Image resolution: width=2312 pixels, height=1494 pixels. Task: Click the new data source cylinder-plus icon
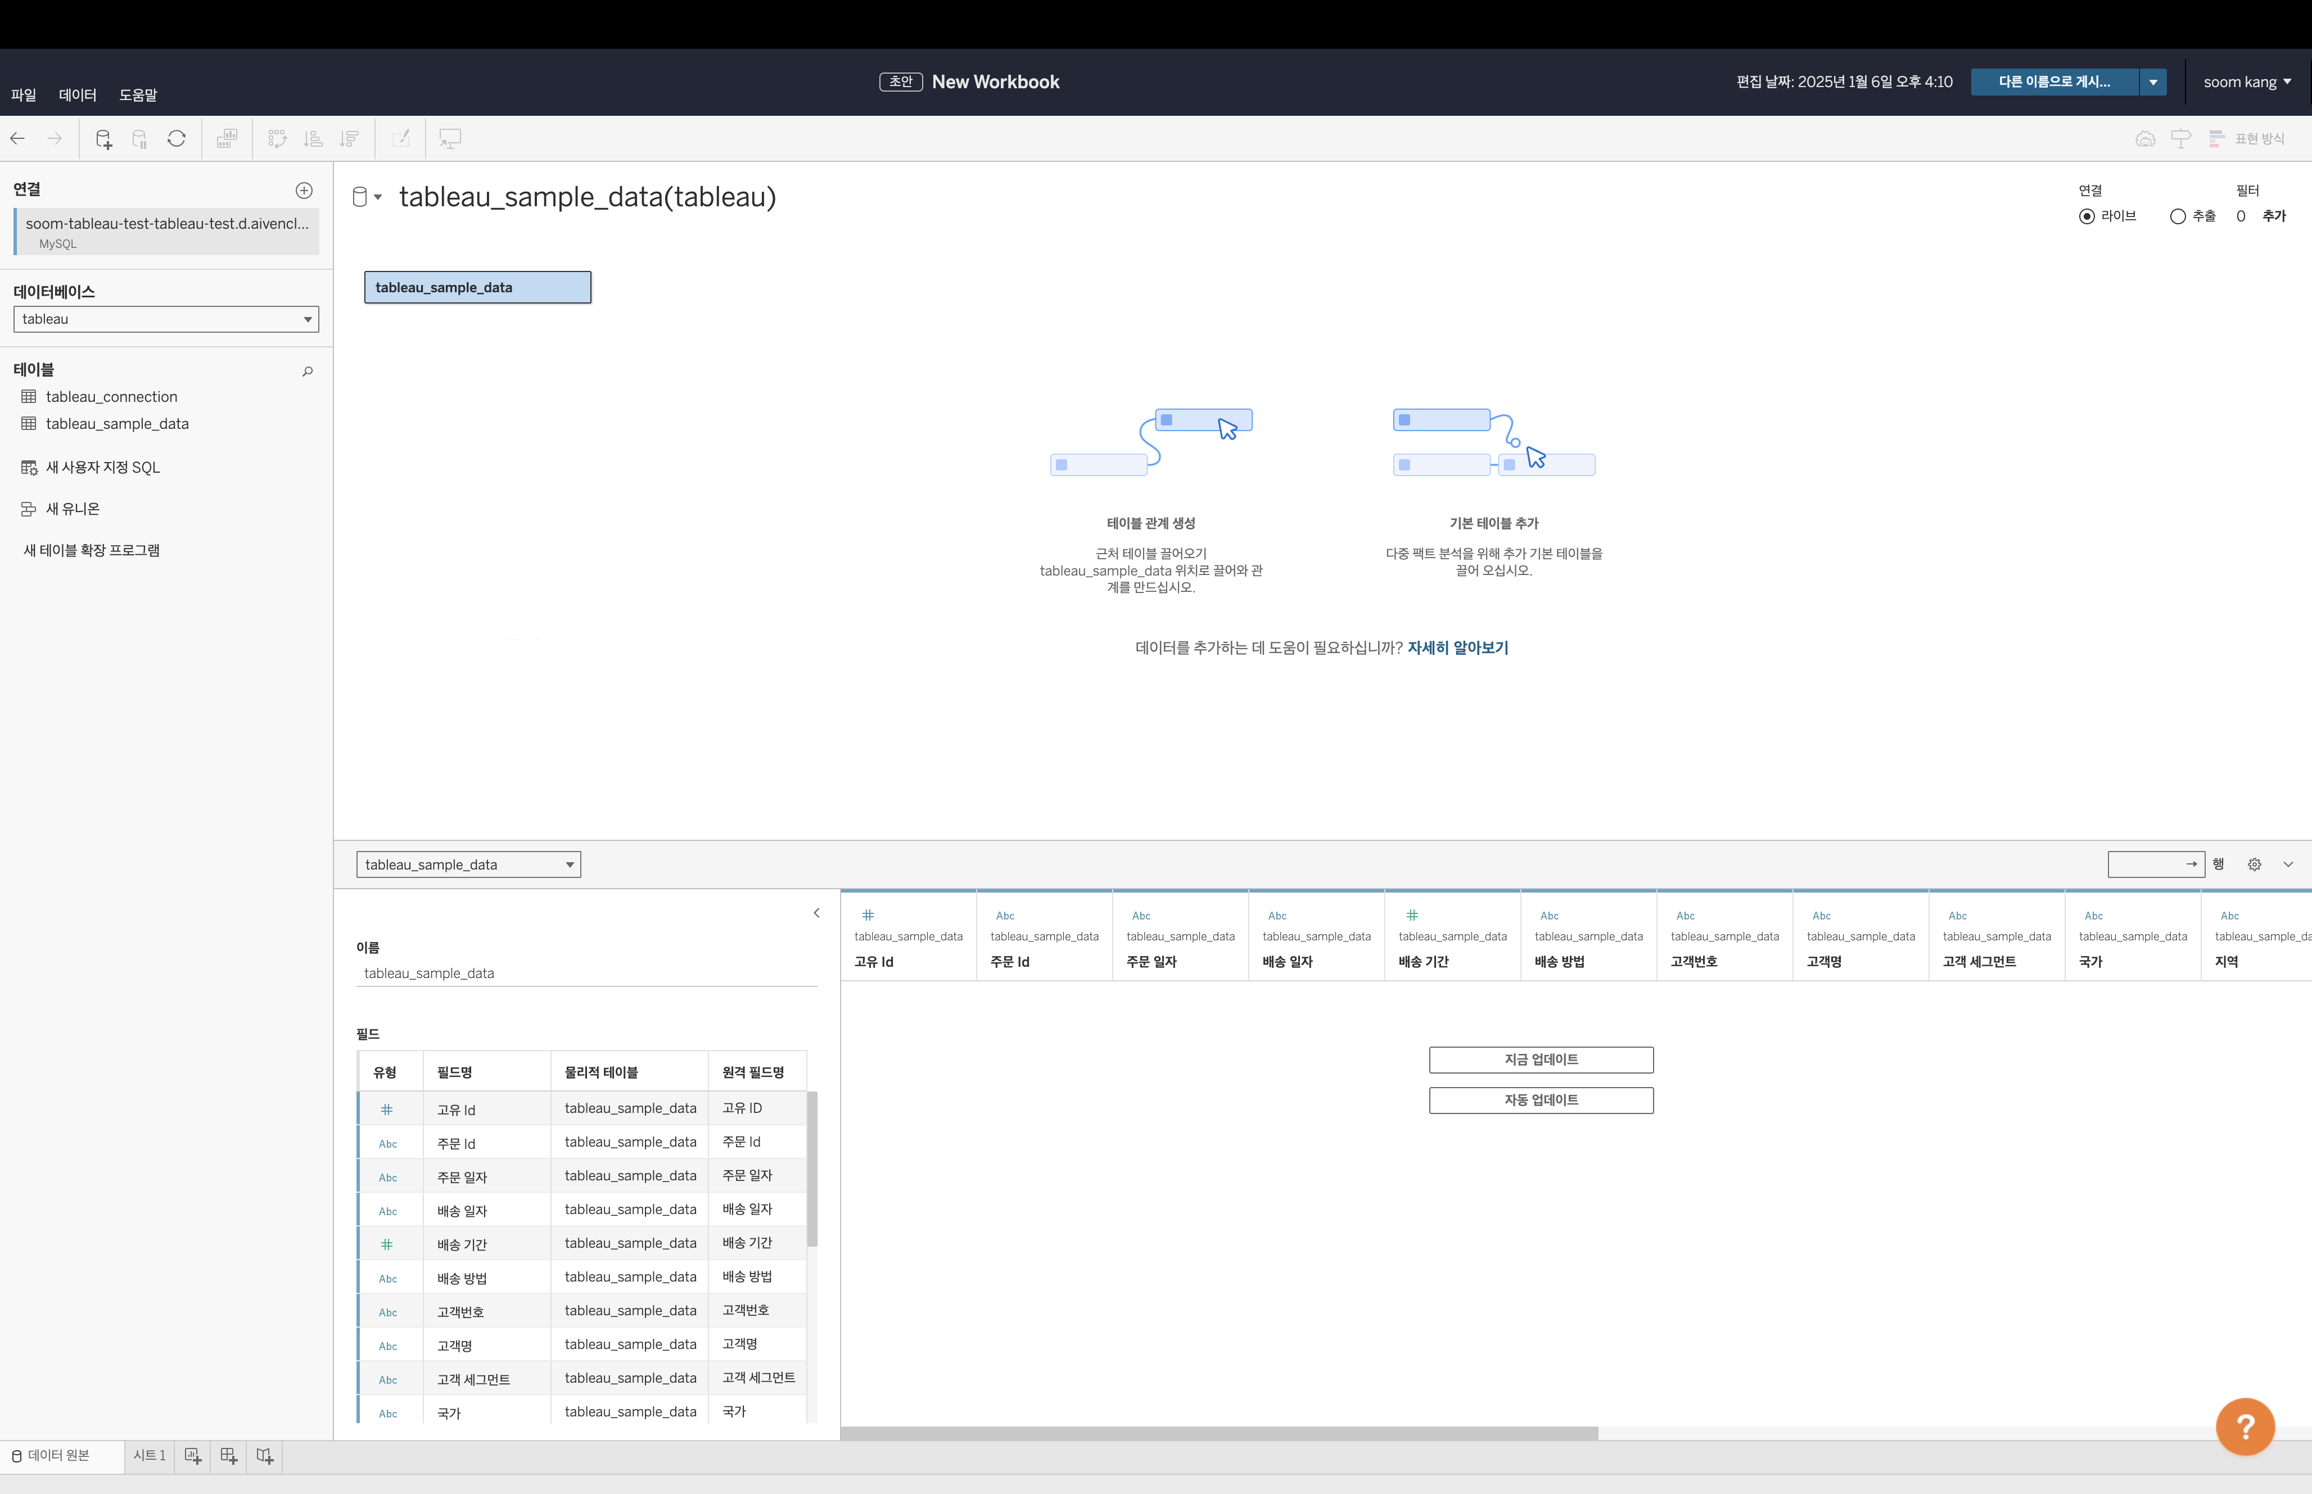104,139
